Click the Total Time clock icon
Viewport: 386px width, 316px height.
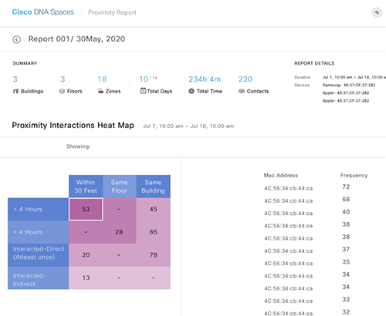(x=191, y=91)
